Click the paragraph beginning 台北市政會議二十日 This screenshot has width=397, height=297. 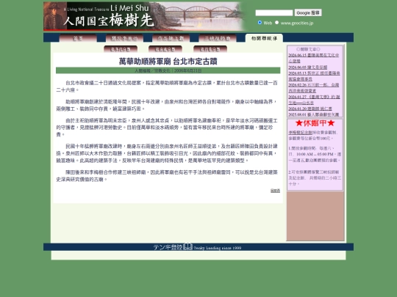[x=167, y=87]
